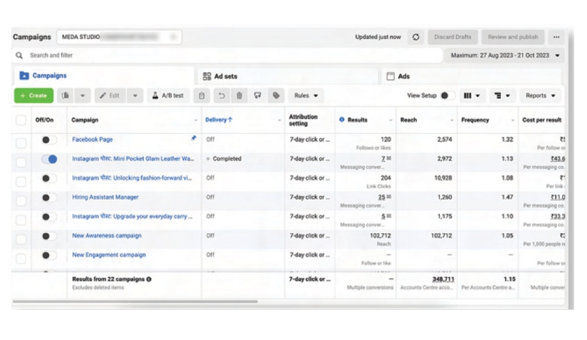The width and height of the screenshot is (587, 340).
Task: Click the clipboard icon next to A/B test
Action: pyautogui.click(x=202, y=96)
